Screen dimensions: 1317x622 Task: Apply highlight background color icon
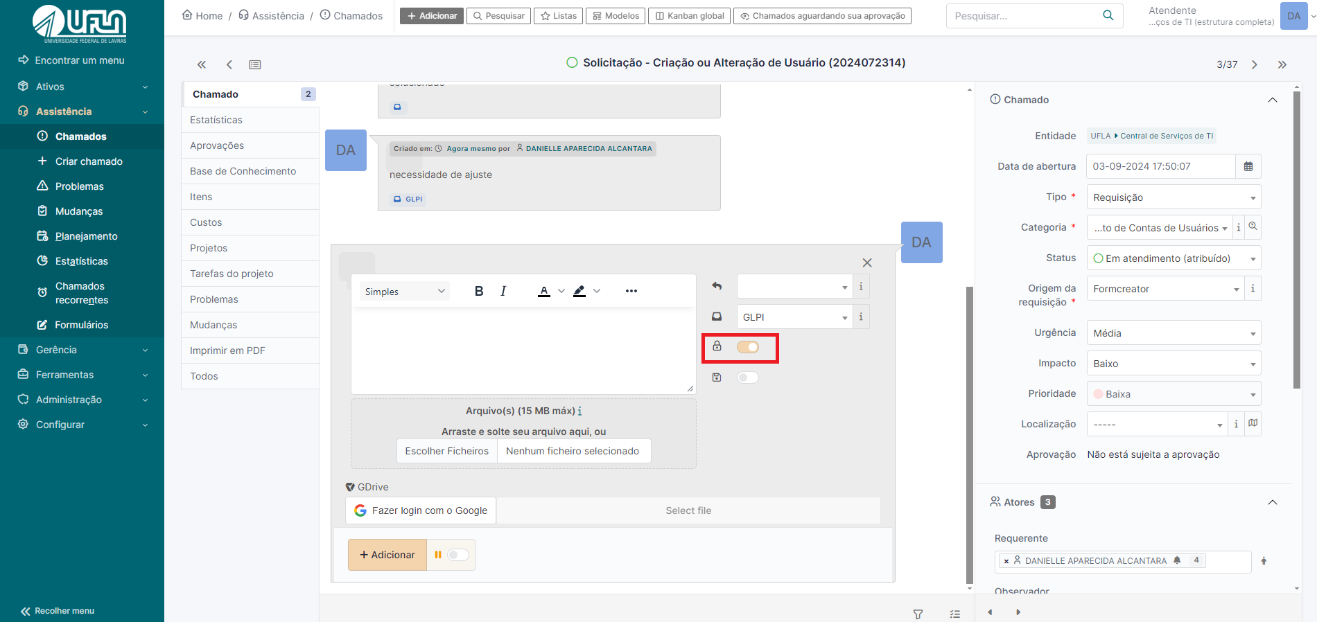(x=579, y=291)
